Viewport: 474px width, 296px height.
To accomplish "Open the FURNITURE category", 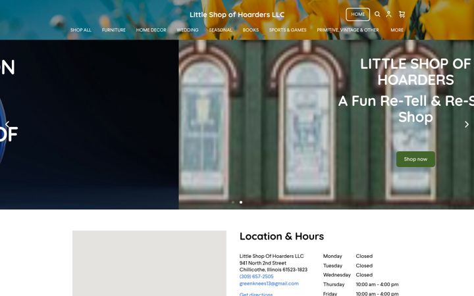I will pyautogui.click(x=114, y=30).
